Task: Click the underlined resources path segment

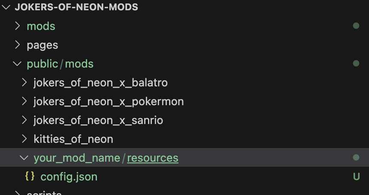Action: pyautogui.click(x=153, y=158)
